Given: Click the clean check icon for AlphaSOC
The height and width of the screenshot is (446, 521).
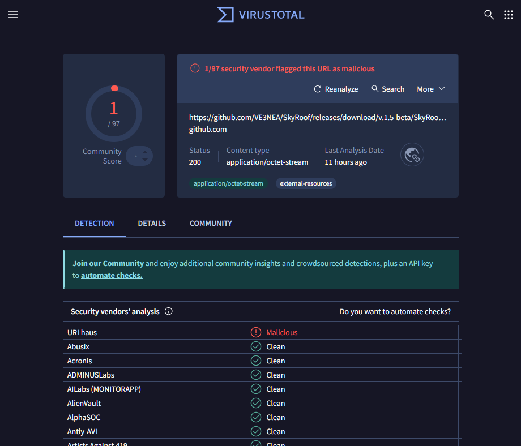Looking at the screenshot, I should 256,417.
